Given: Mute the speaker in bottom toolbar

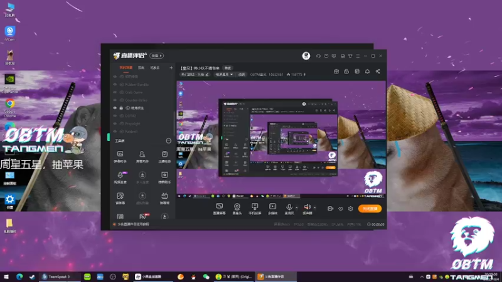Looking at the screenshot, I should click(x=307, y=209).
